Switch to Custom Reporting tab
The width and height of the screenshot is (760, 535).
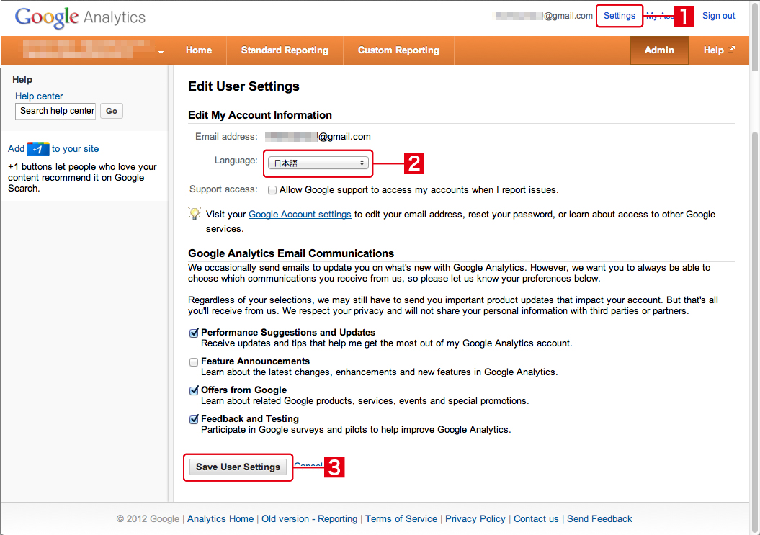(398, 50)
